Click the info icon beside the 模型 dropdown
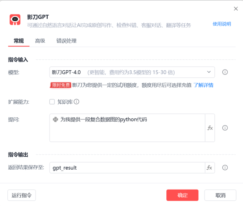243x206 pixels. 225,72
